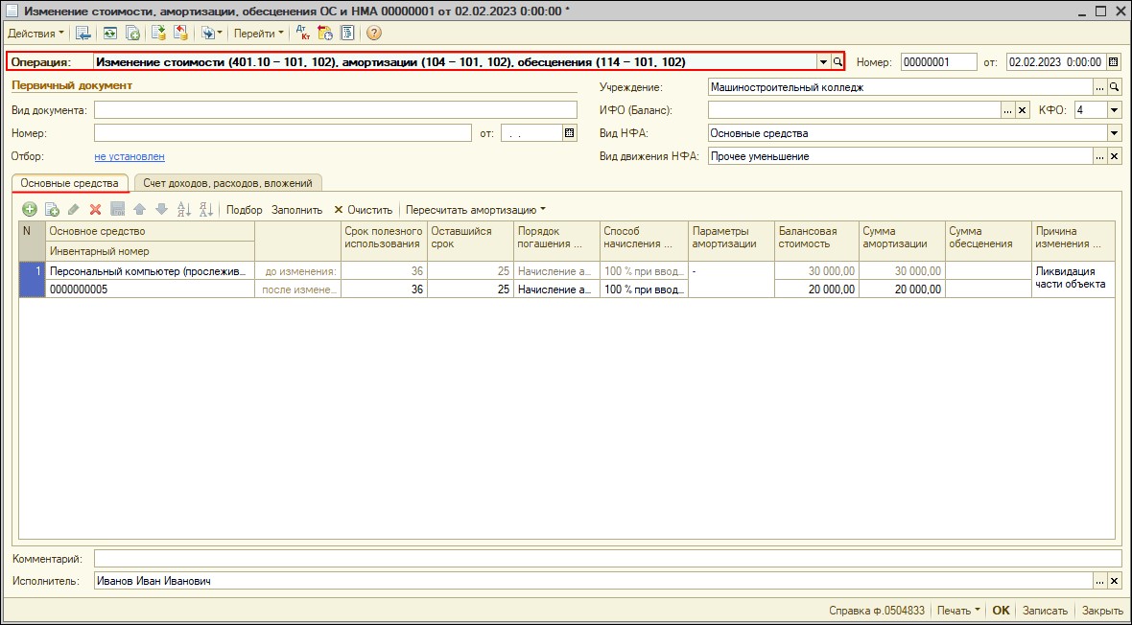Click the finish editing save icon
Image resolution: width=1132 pixels, height=625 pixels.
118,210
